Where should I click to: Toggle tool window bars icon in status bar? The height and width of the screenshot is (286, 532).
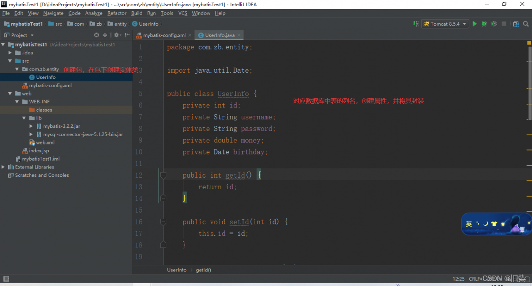[6, 279]
